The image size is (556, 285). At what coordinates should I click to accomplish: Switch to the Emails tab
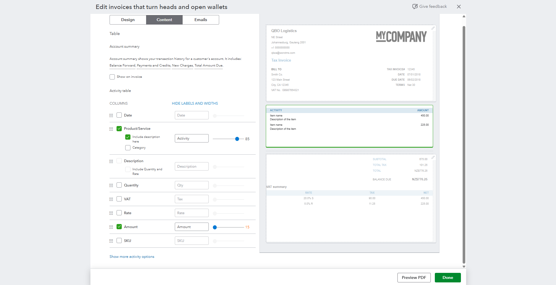[201, 20]
